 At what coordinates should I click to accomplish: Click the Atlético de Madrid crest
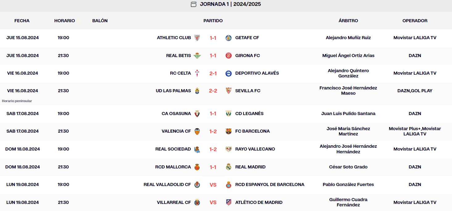point(228,202)
